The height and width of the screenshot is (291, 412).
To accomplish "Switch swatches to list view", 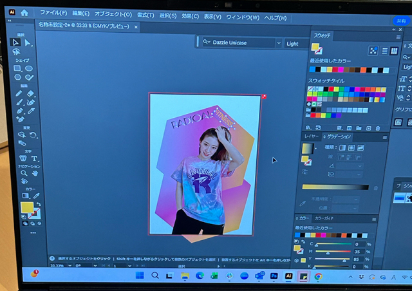I will tap(385, 51).
